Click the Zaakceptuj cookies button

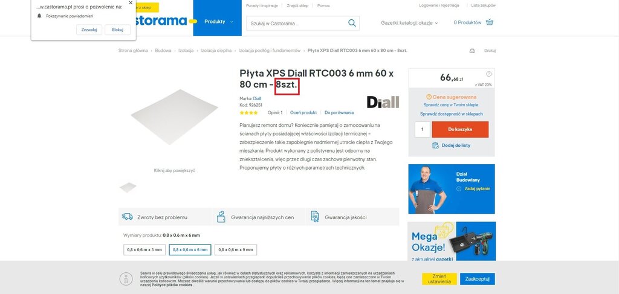pyautogui.click(x=478, y=279)
